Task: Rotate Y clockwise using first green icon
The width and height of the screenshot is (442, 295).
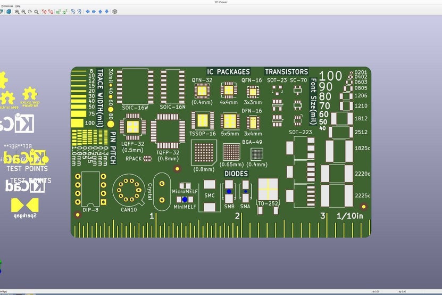Action: pyautogui.click(x=59, y=12)
